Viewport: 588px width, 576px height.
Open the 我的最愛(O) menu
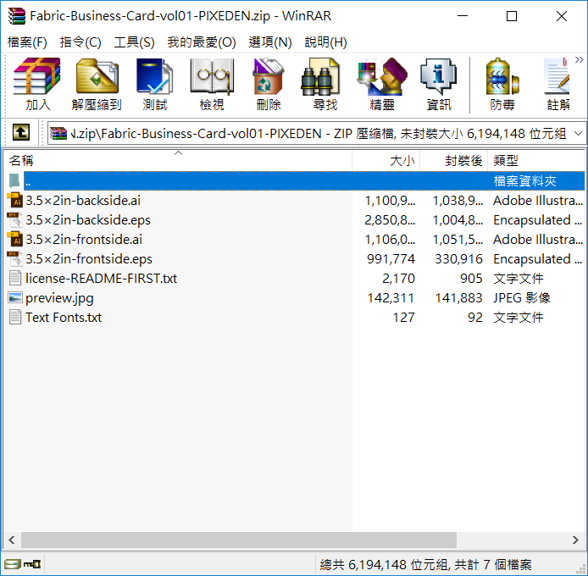click(x=202, y=42)
